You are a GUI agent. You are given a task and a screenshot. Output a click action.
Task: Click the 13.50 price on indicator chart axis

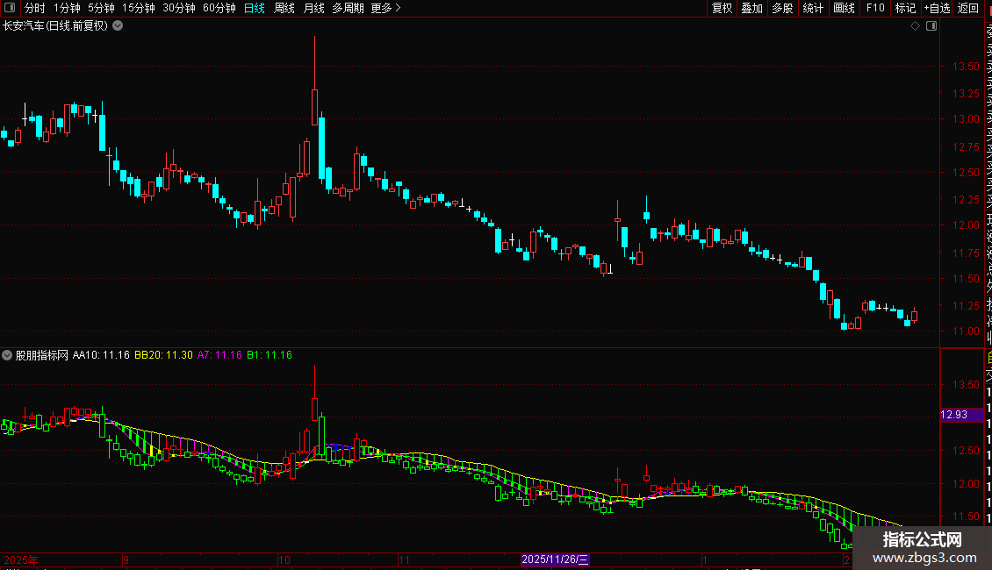point(966,384)
